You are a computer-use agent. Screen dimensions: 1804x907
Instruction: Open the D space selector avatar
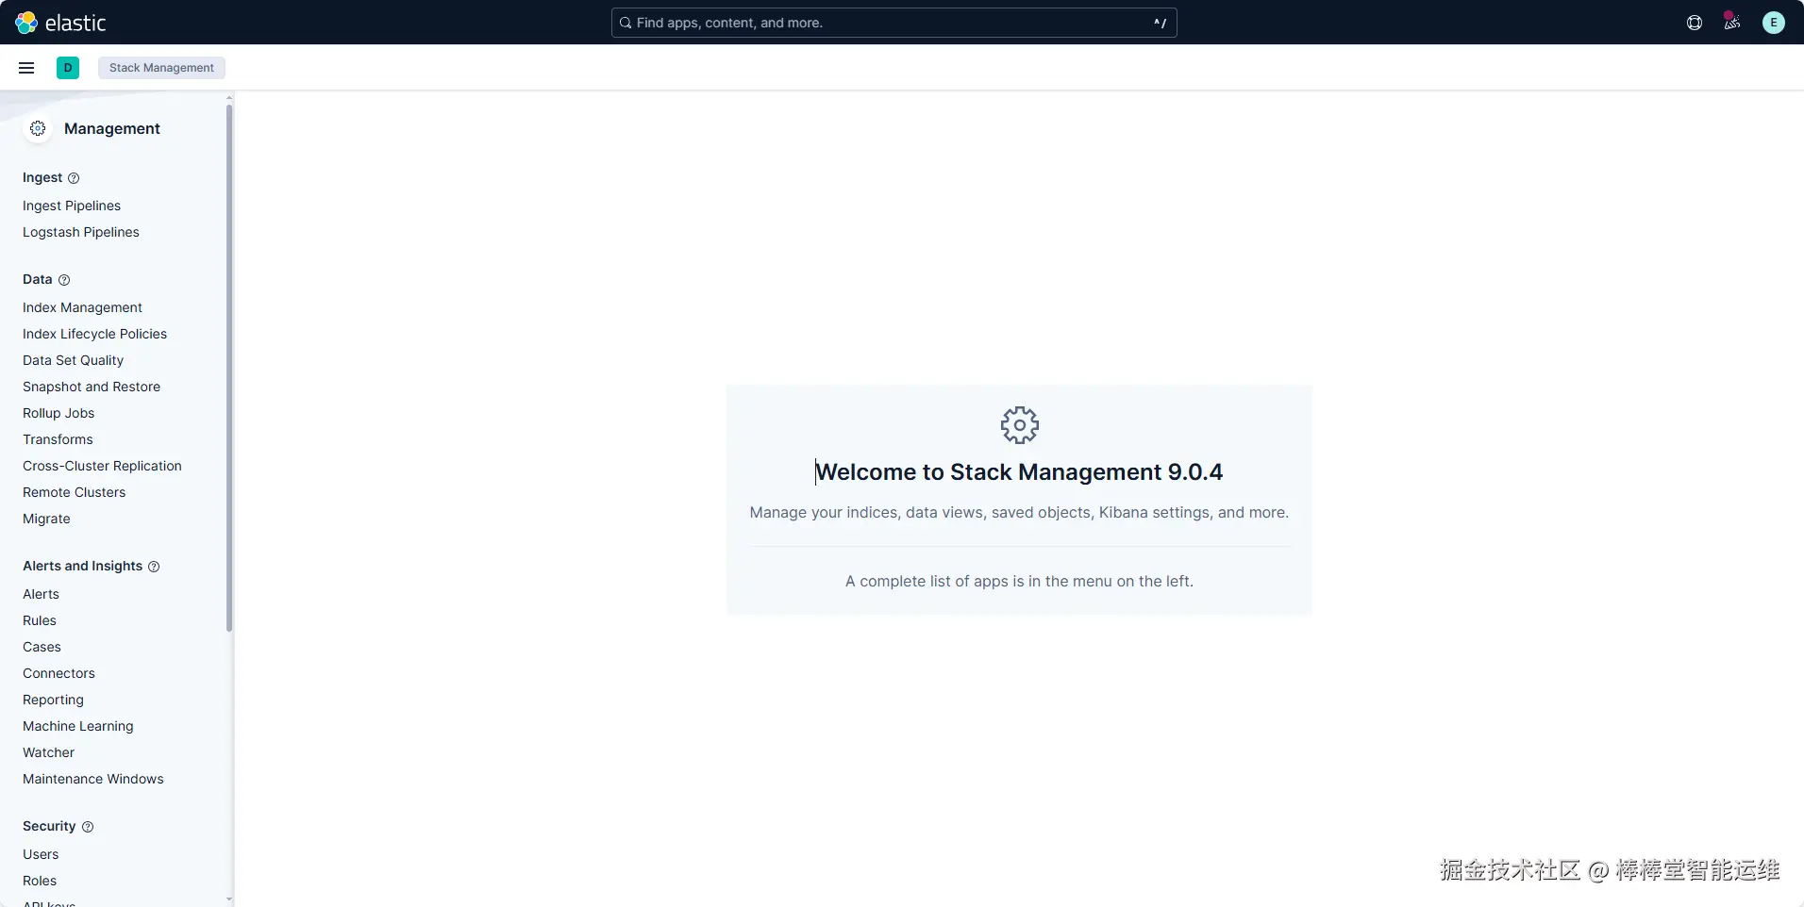point(68,68)
